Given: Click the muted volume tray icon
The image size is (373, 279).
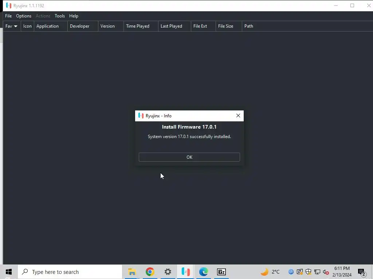Looking at the screenshot, I should point(326,272).
